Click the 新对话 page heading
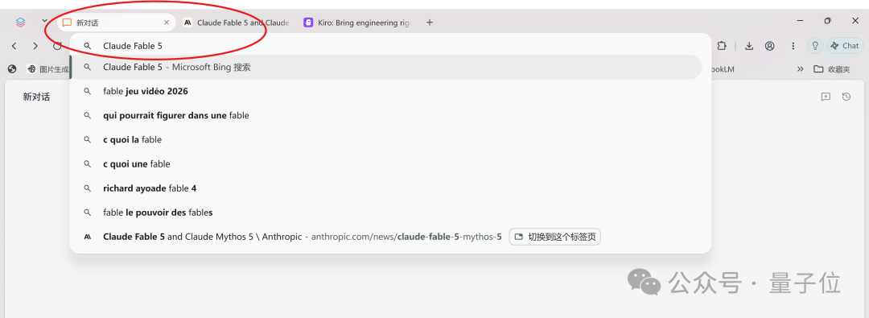 click(x=36, y=97)
